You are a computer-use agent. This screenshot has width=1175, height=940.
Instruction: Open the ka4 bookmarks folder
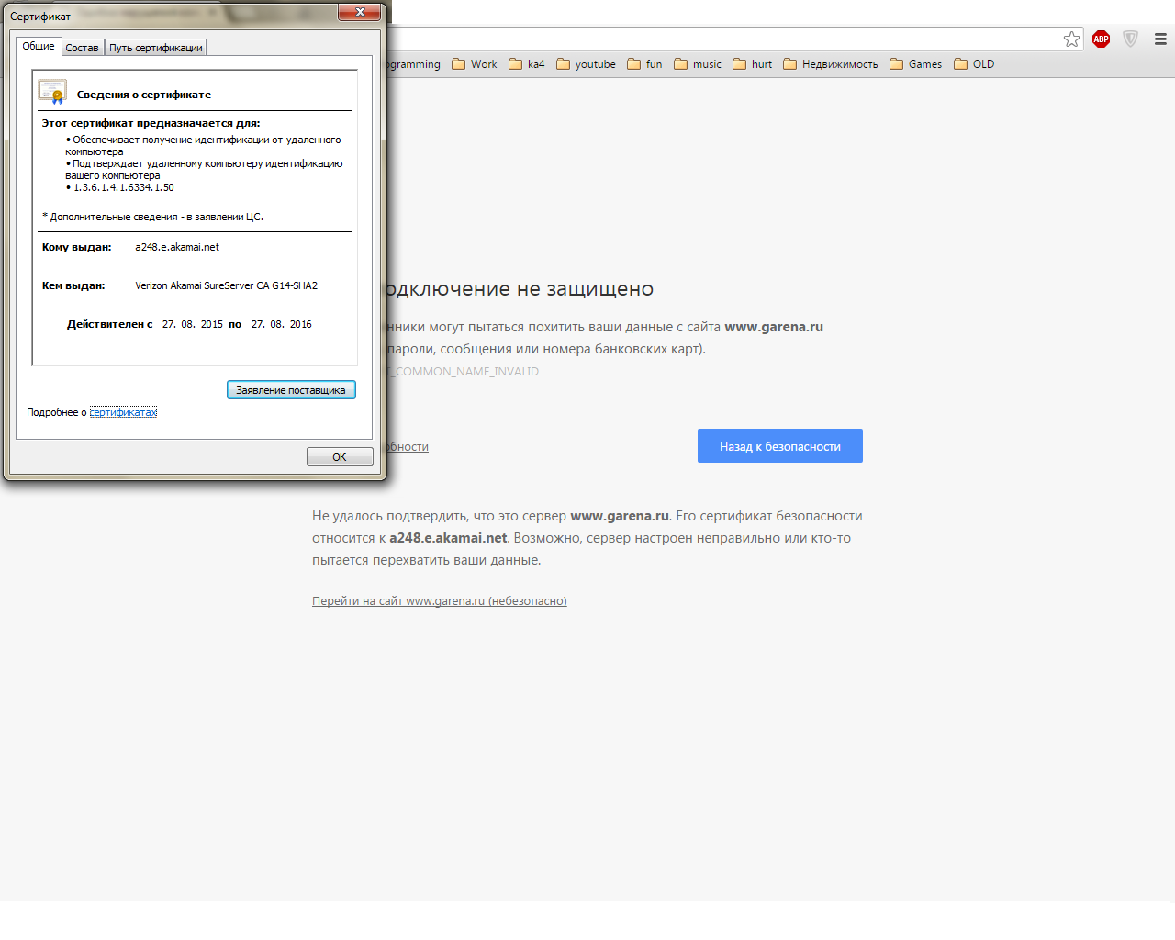click(527, 64)
